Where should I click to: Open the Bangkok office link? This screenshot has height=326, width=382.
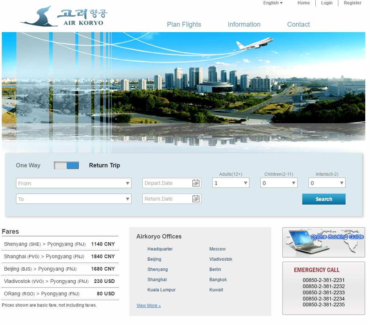click(x=218, y=280)
